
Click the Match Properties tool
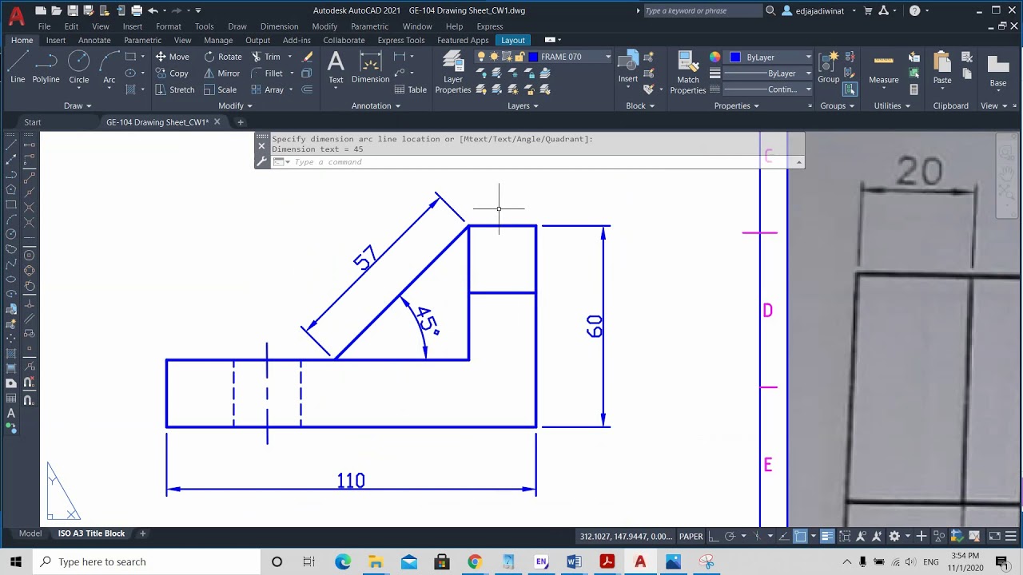coord(688,72)
